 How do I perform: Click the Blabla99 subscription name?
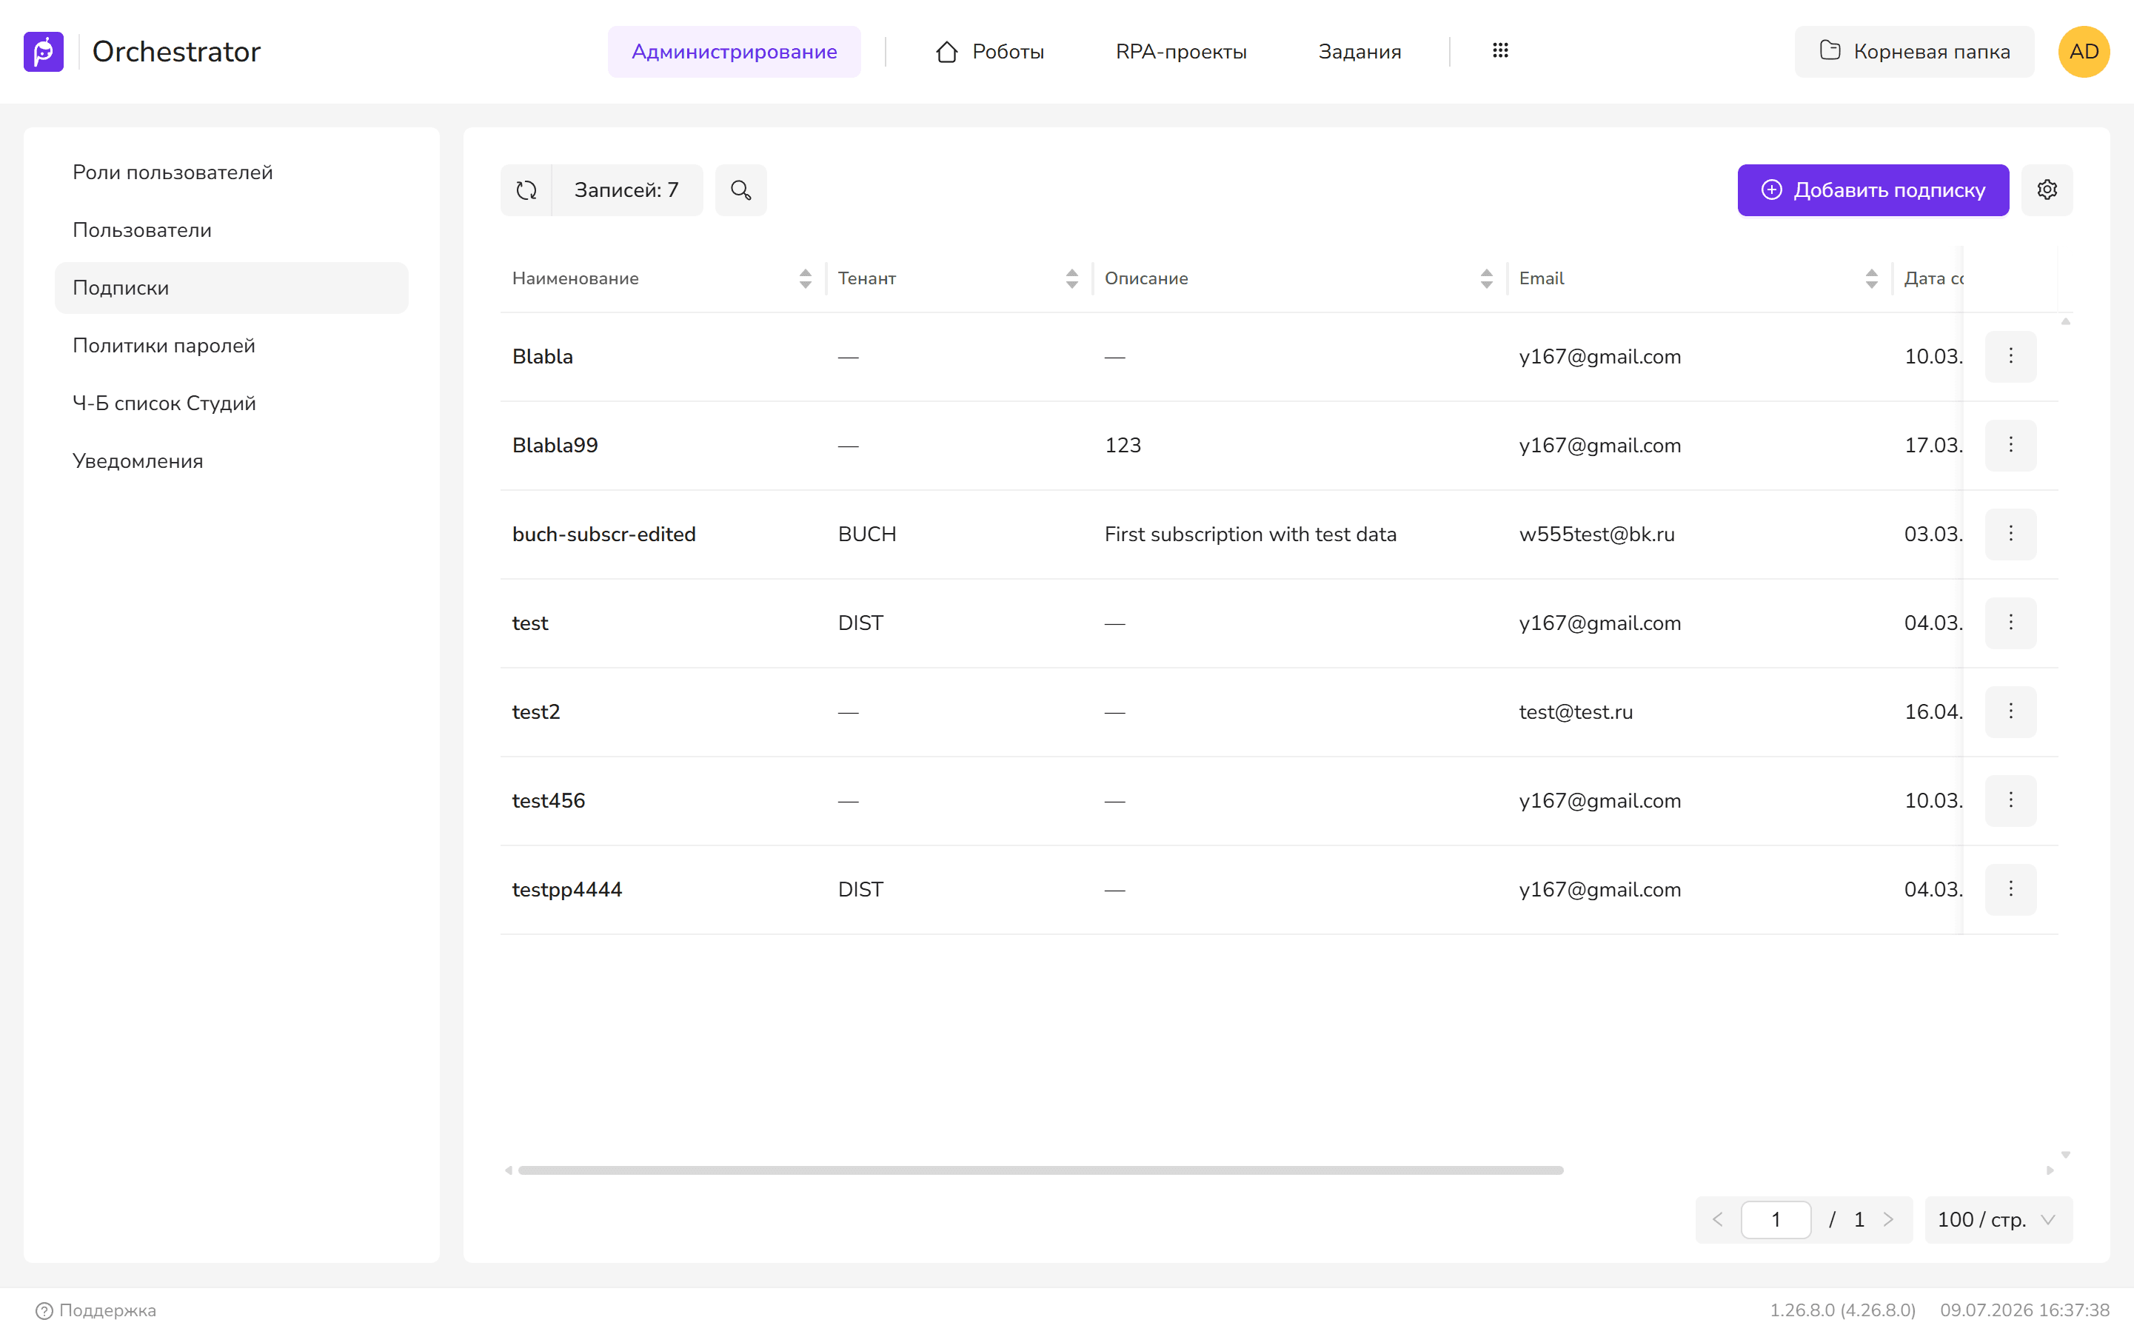555,445
